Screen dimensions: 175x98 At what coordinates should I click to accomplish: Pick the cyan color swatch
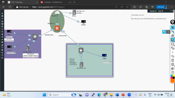click(x=171, y=76)
